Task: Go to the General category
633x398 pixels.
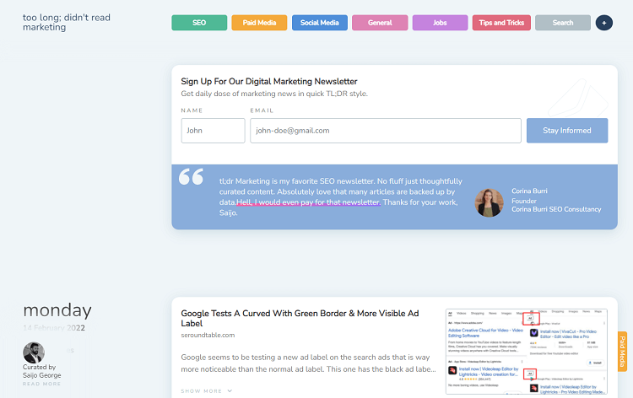Action: [380, 23]
